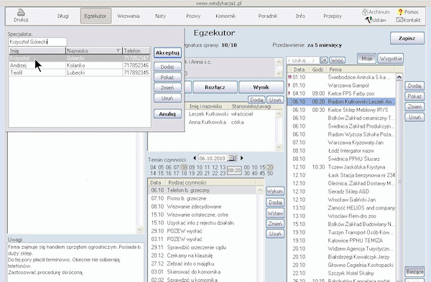
Task: Open the Przepisy tab
Action: point(333,16)
